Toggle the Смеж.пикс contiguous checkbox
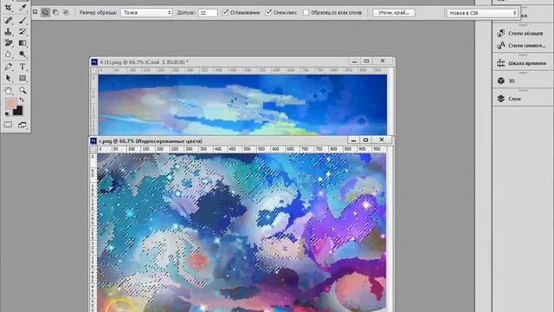Image resolution: width=554 pixels, height=312 pixels. pyautogui.click(x=268, y=12)
